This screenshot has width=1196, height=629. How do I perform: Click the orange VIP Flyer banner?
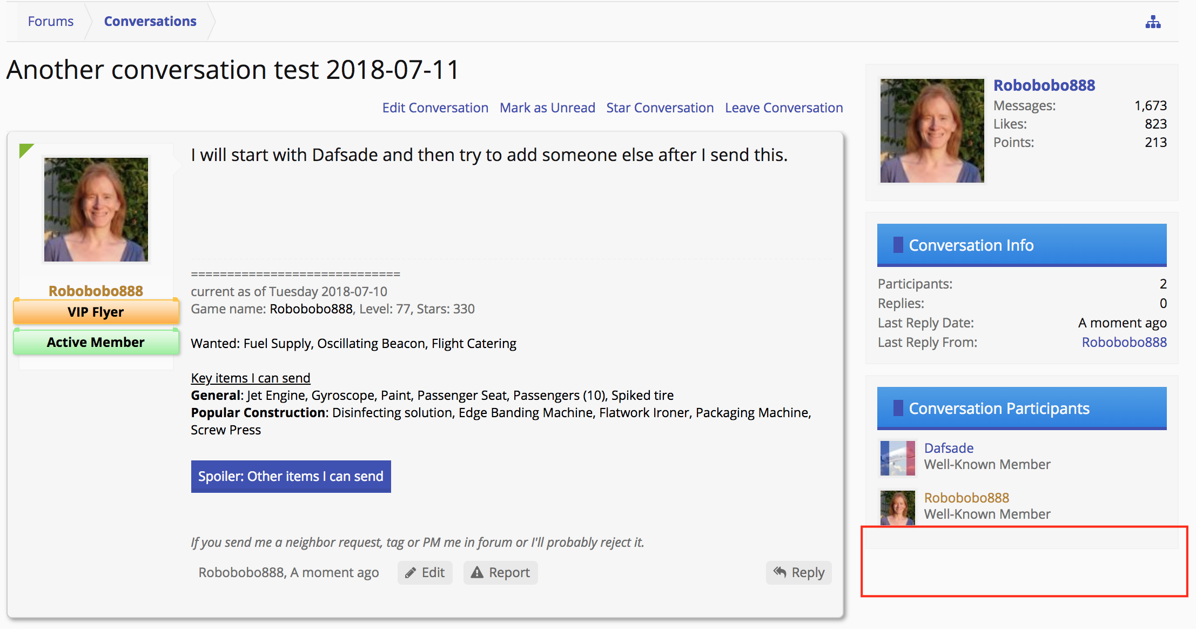click(96, 312)
